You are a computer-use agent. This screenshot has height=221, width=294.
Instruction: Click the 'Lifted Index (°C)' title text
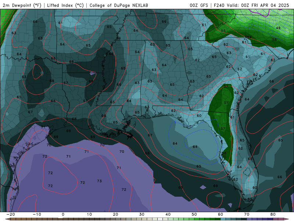click(x=65, y=5)
